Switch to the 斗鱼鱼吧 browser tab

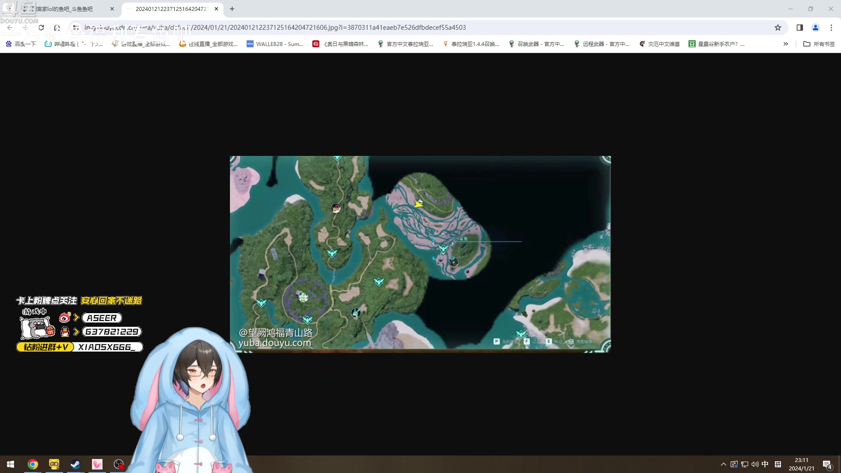66,9
